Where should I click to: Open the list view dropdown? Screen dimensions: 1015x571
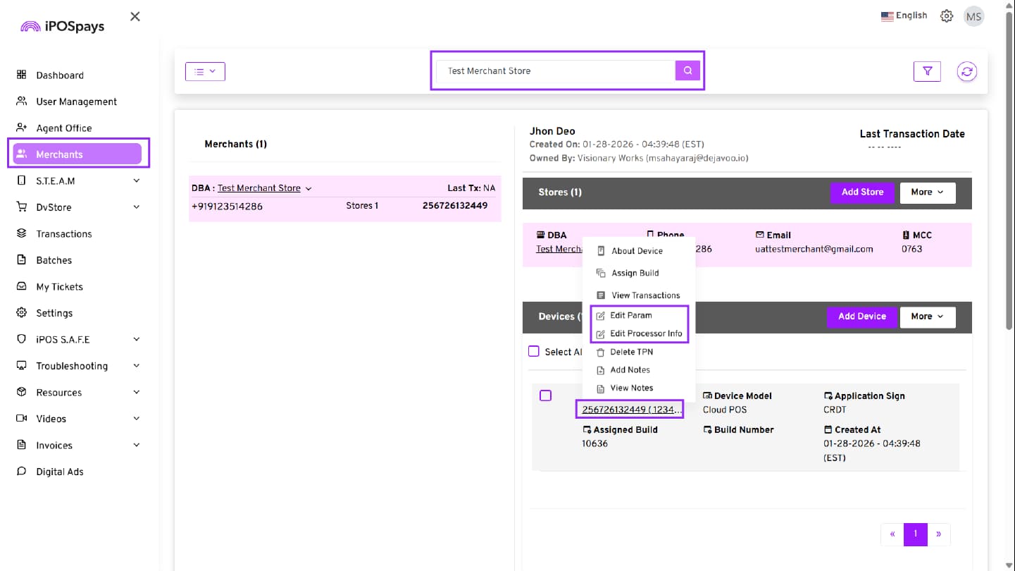205,71
